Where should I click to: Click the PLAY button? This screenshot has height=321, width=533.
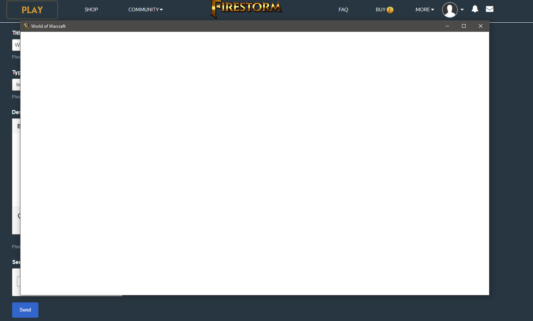tap(32, 10)
